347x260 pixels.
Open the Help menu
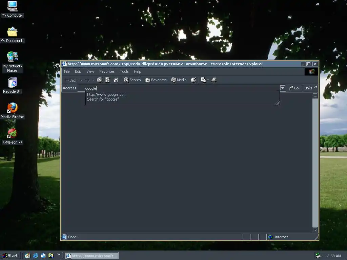click(138, 71)
